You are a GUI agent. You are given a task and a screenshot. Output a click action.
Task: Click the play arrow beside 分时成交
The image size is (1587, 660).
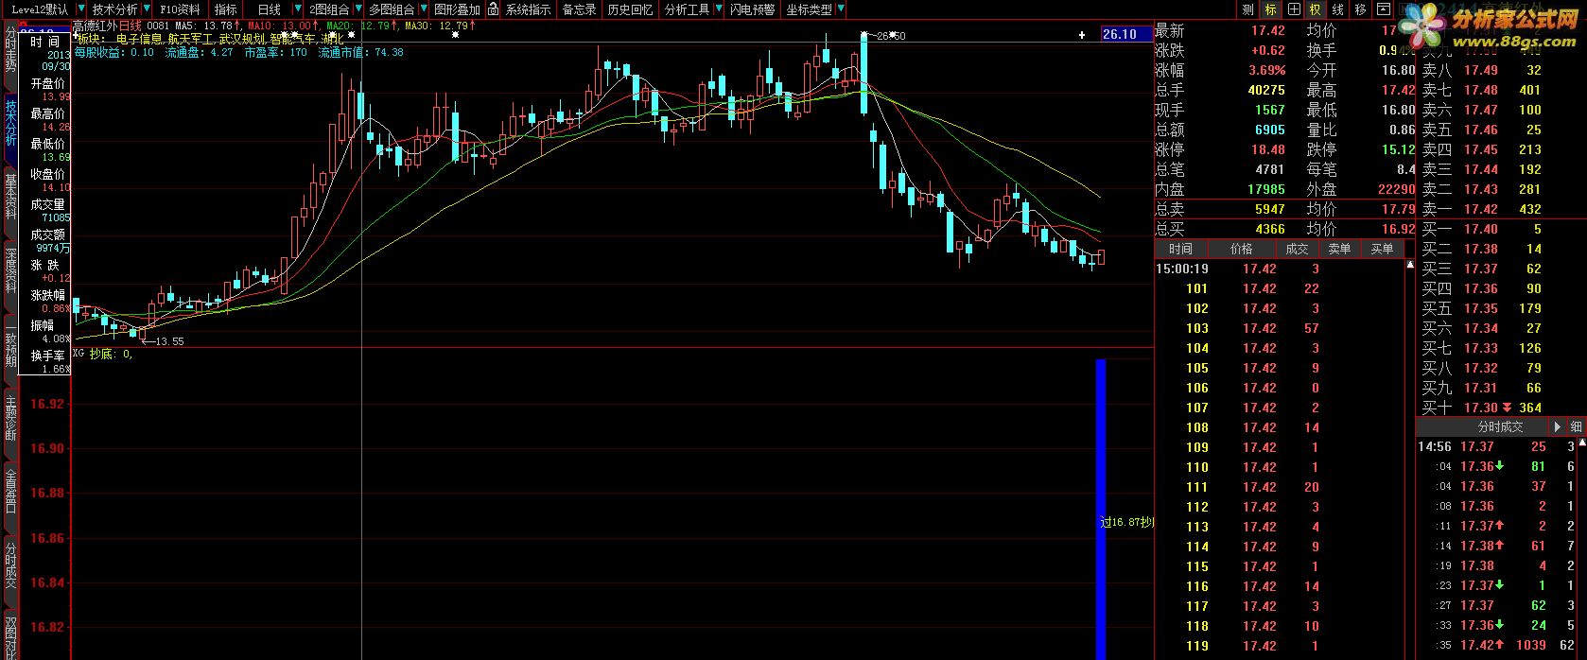click(x=1559, y=426)
